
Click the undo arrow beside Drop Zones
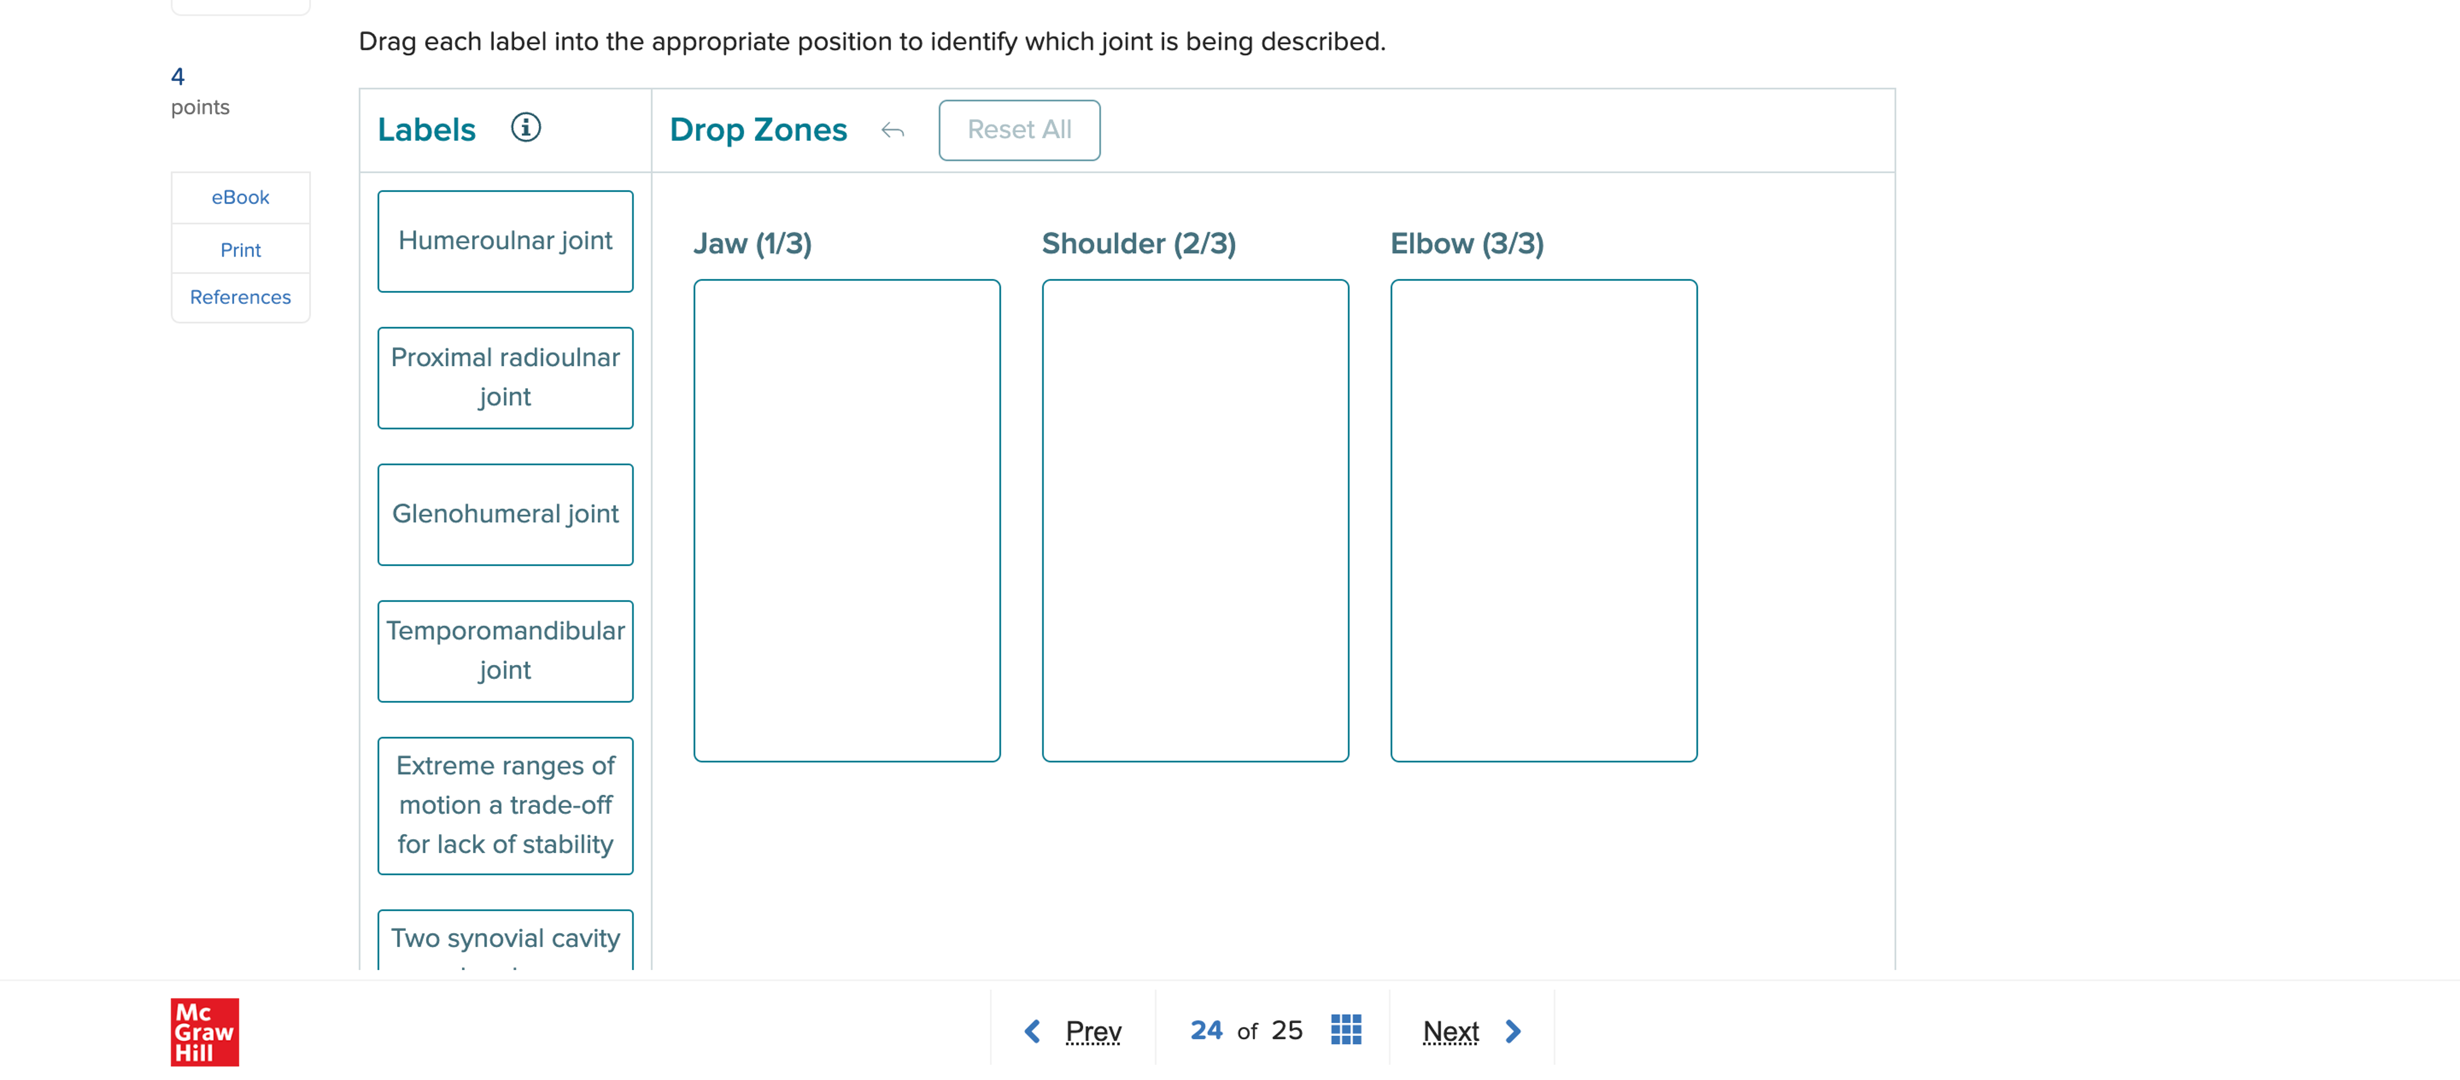pyautogui.click(x=892, y=130)
